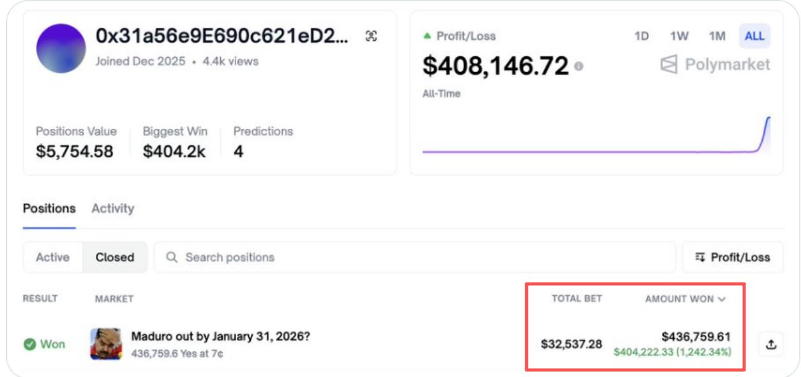
Task: Click the info icon beside profit amount
Action: [x=578, y=66]
